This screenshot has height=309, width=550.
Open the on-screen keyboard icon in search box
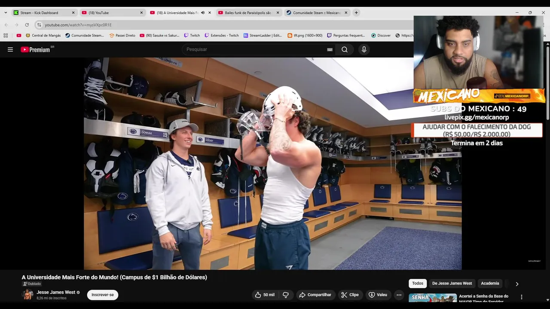coord(330,49)
